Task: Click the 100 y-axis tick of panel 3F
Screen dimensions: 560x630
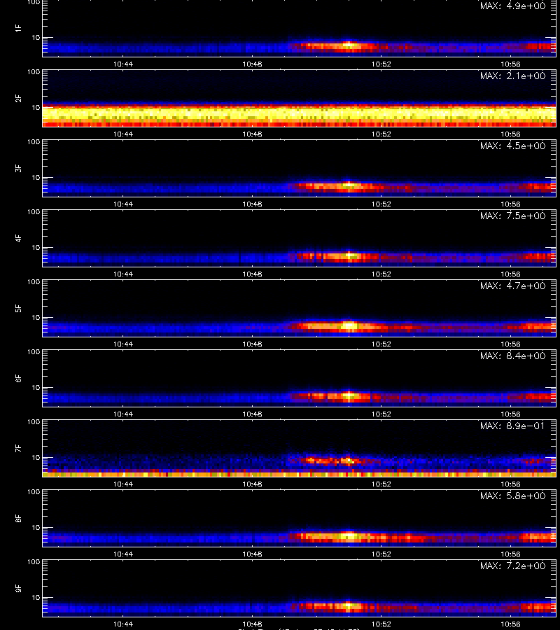Action: 34,142
